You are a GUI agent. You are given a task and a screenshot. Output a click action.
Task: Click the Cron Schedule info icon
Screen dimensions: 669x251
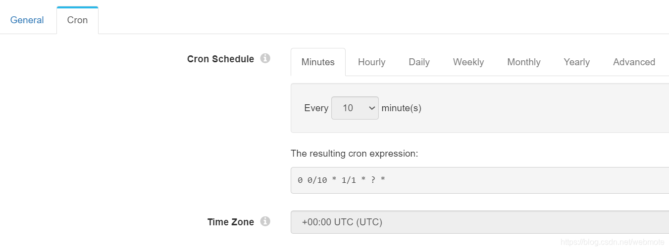coord(265,59)
